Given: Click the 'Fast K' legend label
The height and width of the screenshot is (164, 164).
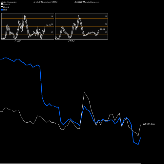Looking at the screenshot, I should pyautogui.click(x=6, y=7).
